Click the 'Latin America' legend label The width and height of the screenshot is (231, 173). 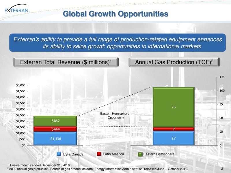tap(113, 154)
